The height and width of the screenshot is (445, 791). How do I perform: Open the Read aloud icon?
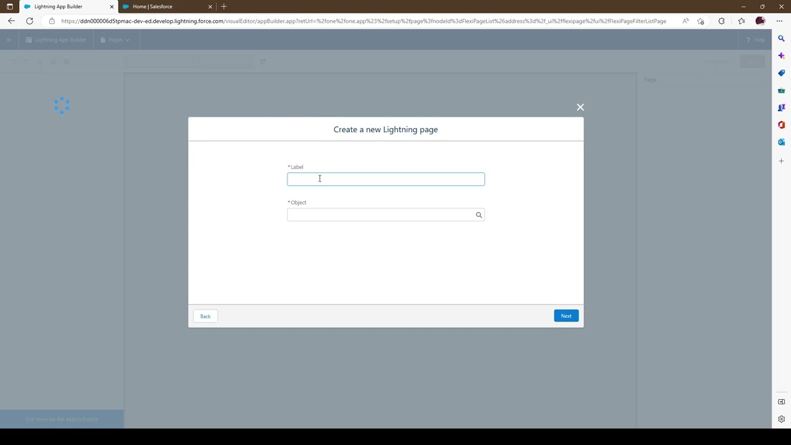click(686, 21)
